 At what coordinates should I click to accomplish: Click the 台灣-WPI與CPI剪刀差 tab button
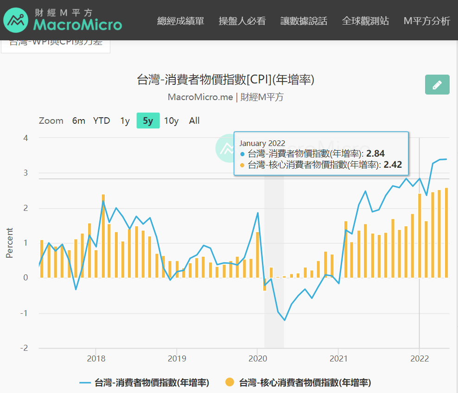click(x=56, y=43)
